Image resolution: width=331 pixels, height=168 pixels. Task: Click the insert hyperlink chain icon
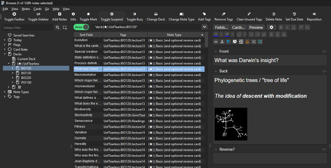(x=216, y=42)
